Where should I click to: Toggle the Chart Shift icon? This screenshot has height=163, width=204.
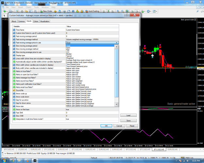coord(137,11)
